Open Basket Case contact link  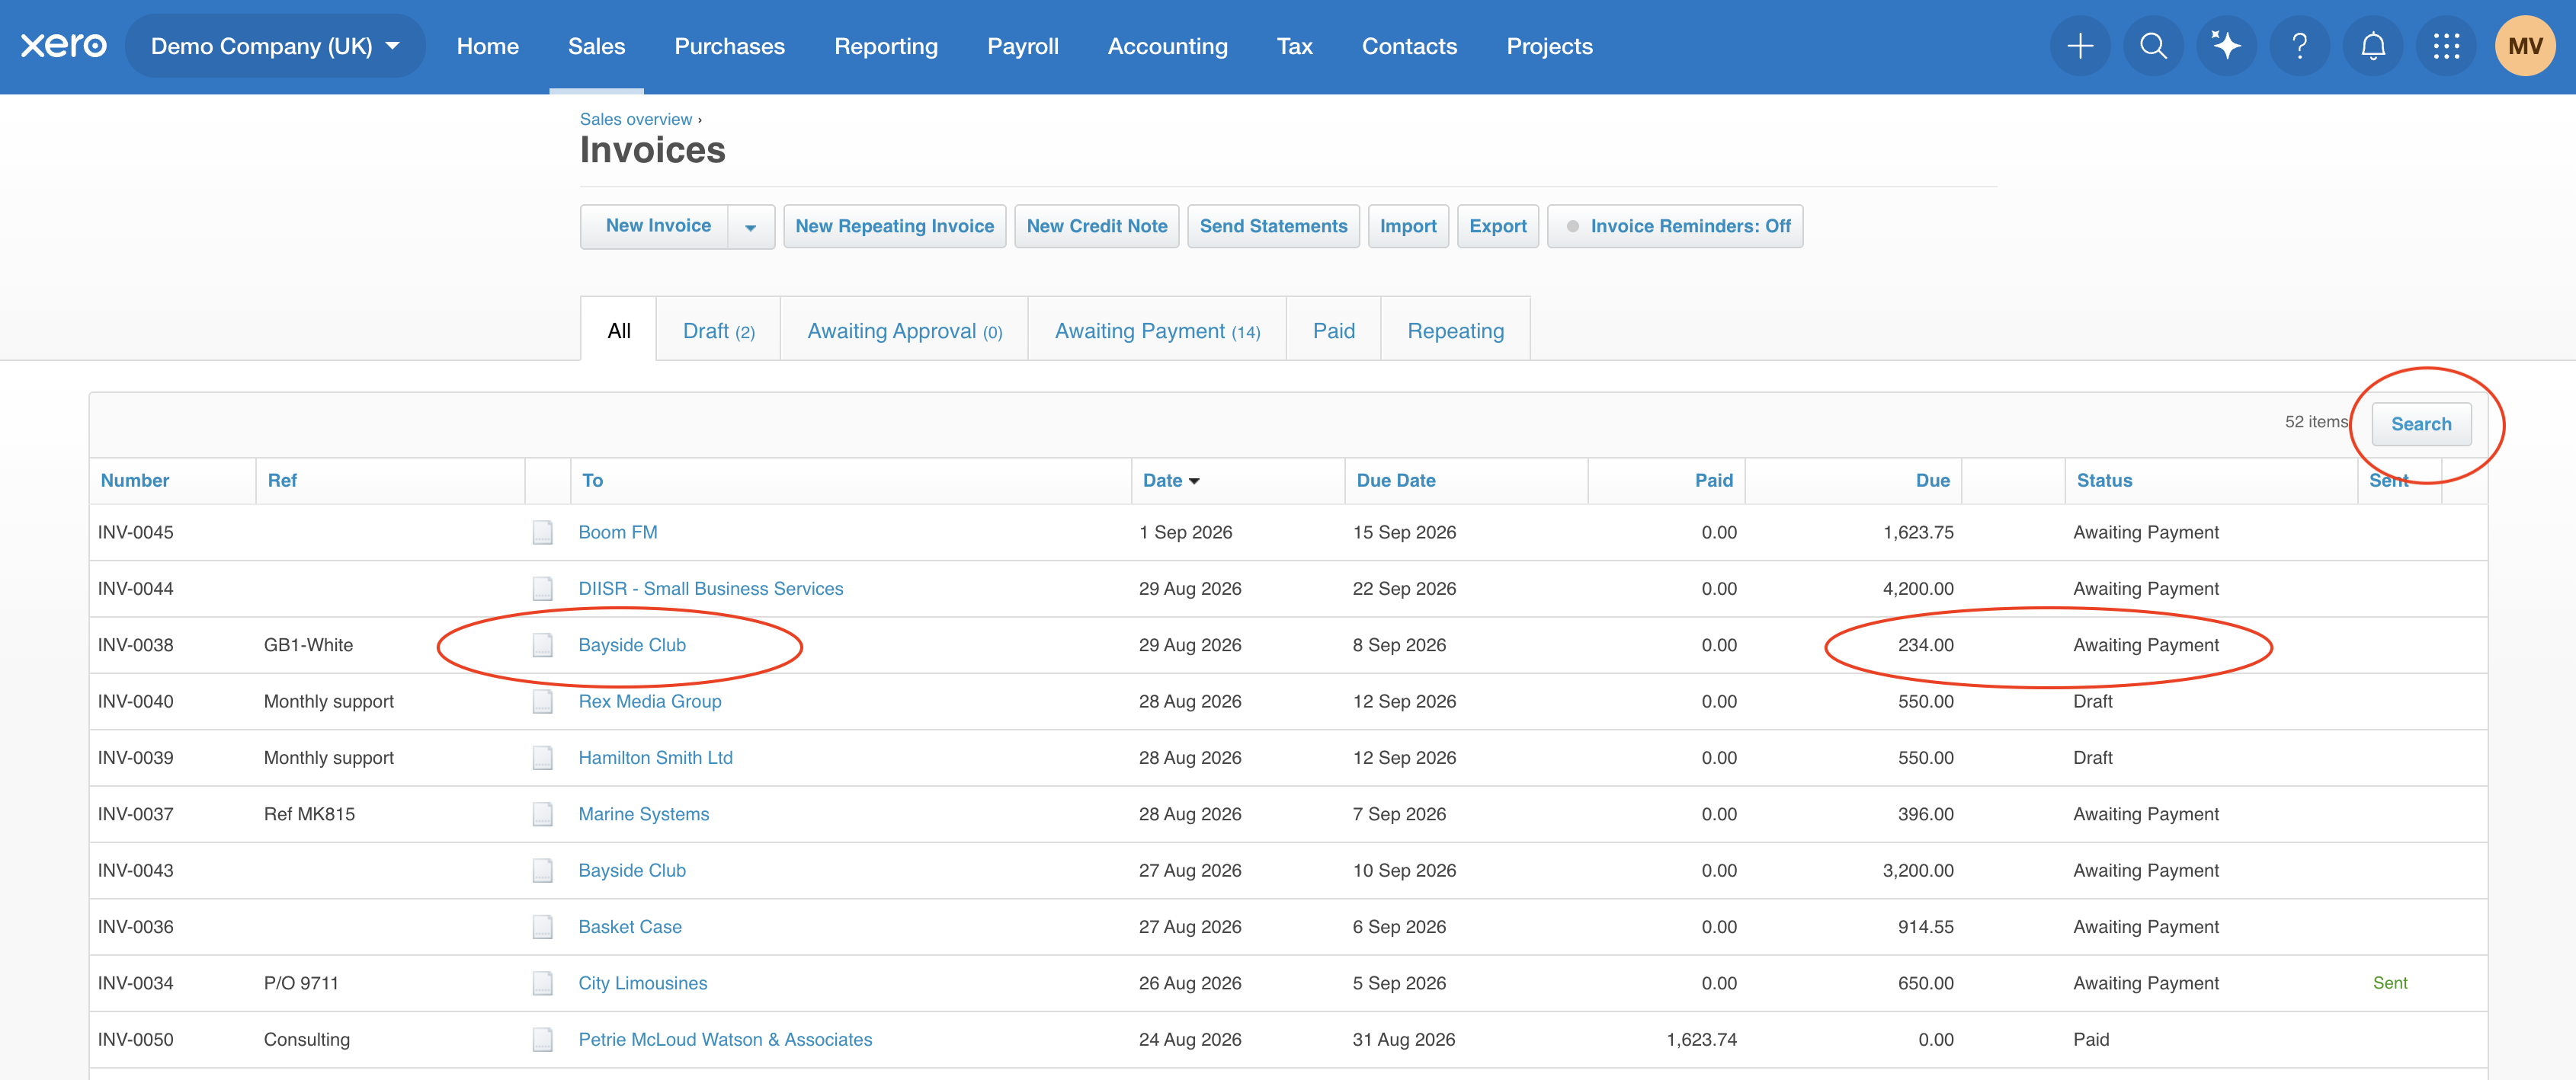click(630, 927)
